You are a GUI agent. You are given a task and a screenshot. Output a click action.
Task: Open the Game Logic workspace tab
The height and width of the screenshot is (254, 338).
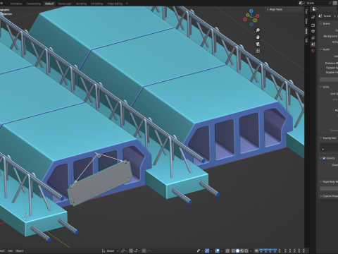point(65,4)
